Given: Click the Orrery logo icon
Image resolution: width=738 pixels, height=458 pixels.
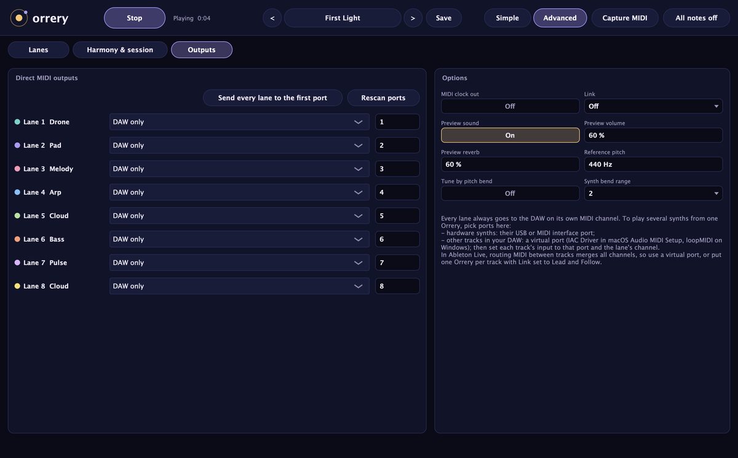Looking at the screenshot, I should pos(19,18).
